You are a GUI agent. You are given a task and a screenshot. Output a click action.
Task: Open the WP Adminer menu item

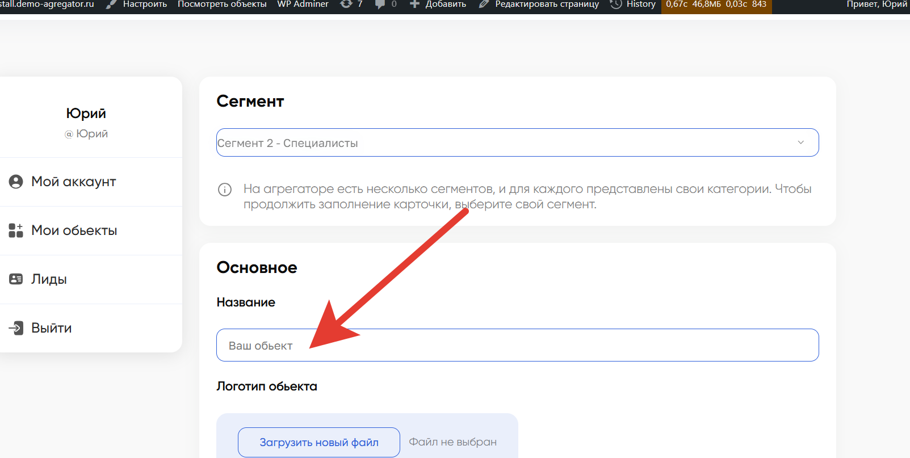click(303, 5)
